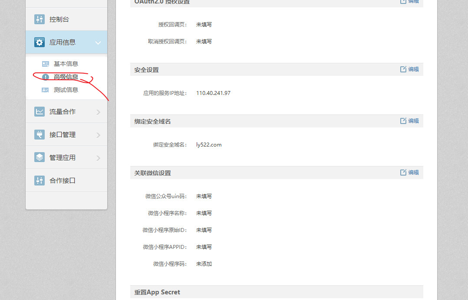468x300 pixels.
Task: Select the 管理应用 layers icon
Action: pyautogui.click(x=40, y=157)
